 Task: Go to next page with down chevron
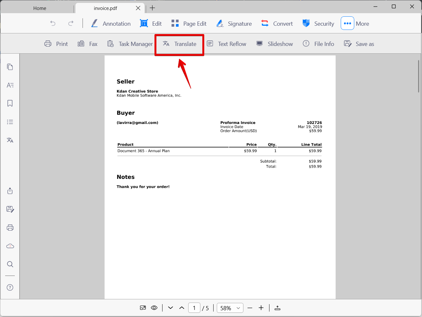pos(171,308)
